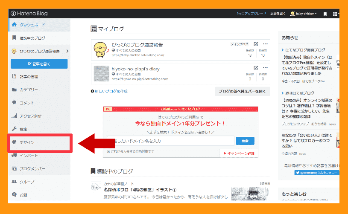Open グループ in the sidebar
Image resolution: width=348 pixels, height=214 pixels.
(x=40, y=182)
